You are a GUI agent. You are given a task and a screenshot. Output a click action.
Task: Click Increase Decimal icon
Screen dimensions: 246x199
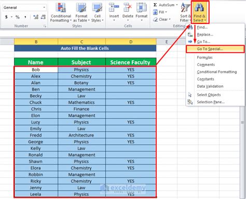pos(36,17)
